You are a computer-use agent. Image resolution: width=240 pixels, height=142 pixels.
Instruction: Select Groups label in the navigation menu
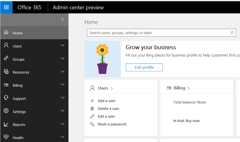pyautogui.click(x=19, y=59)
